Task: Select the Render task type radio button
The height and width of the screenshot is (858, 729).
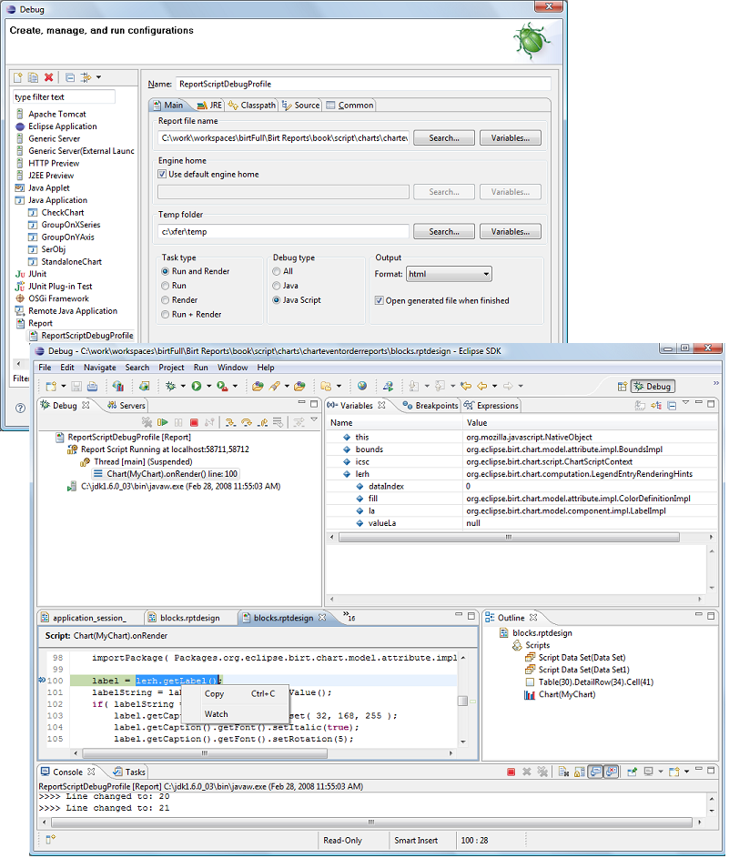Action: (x=166, y=300)
